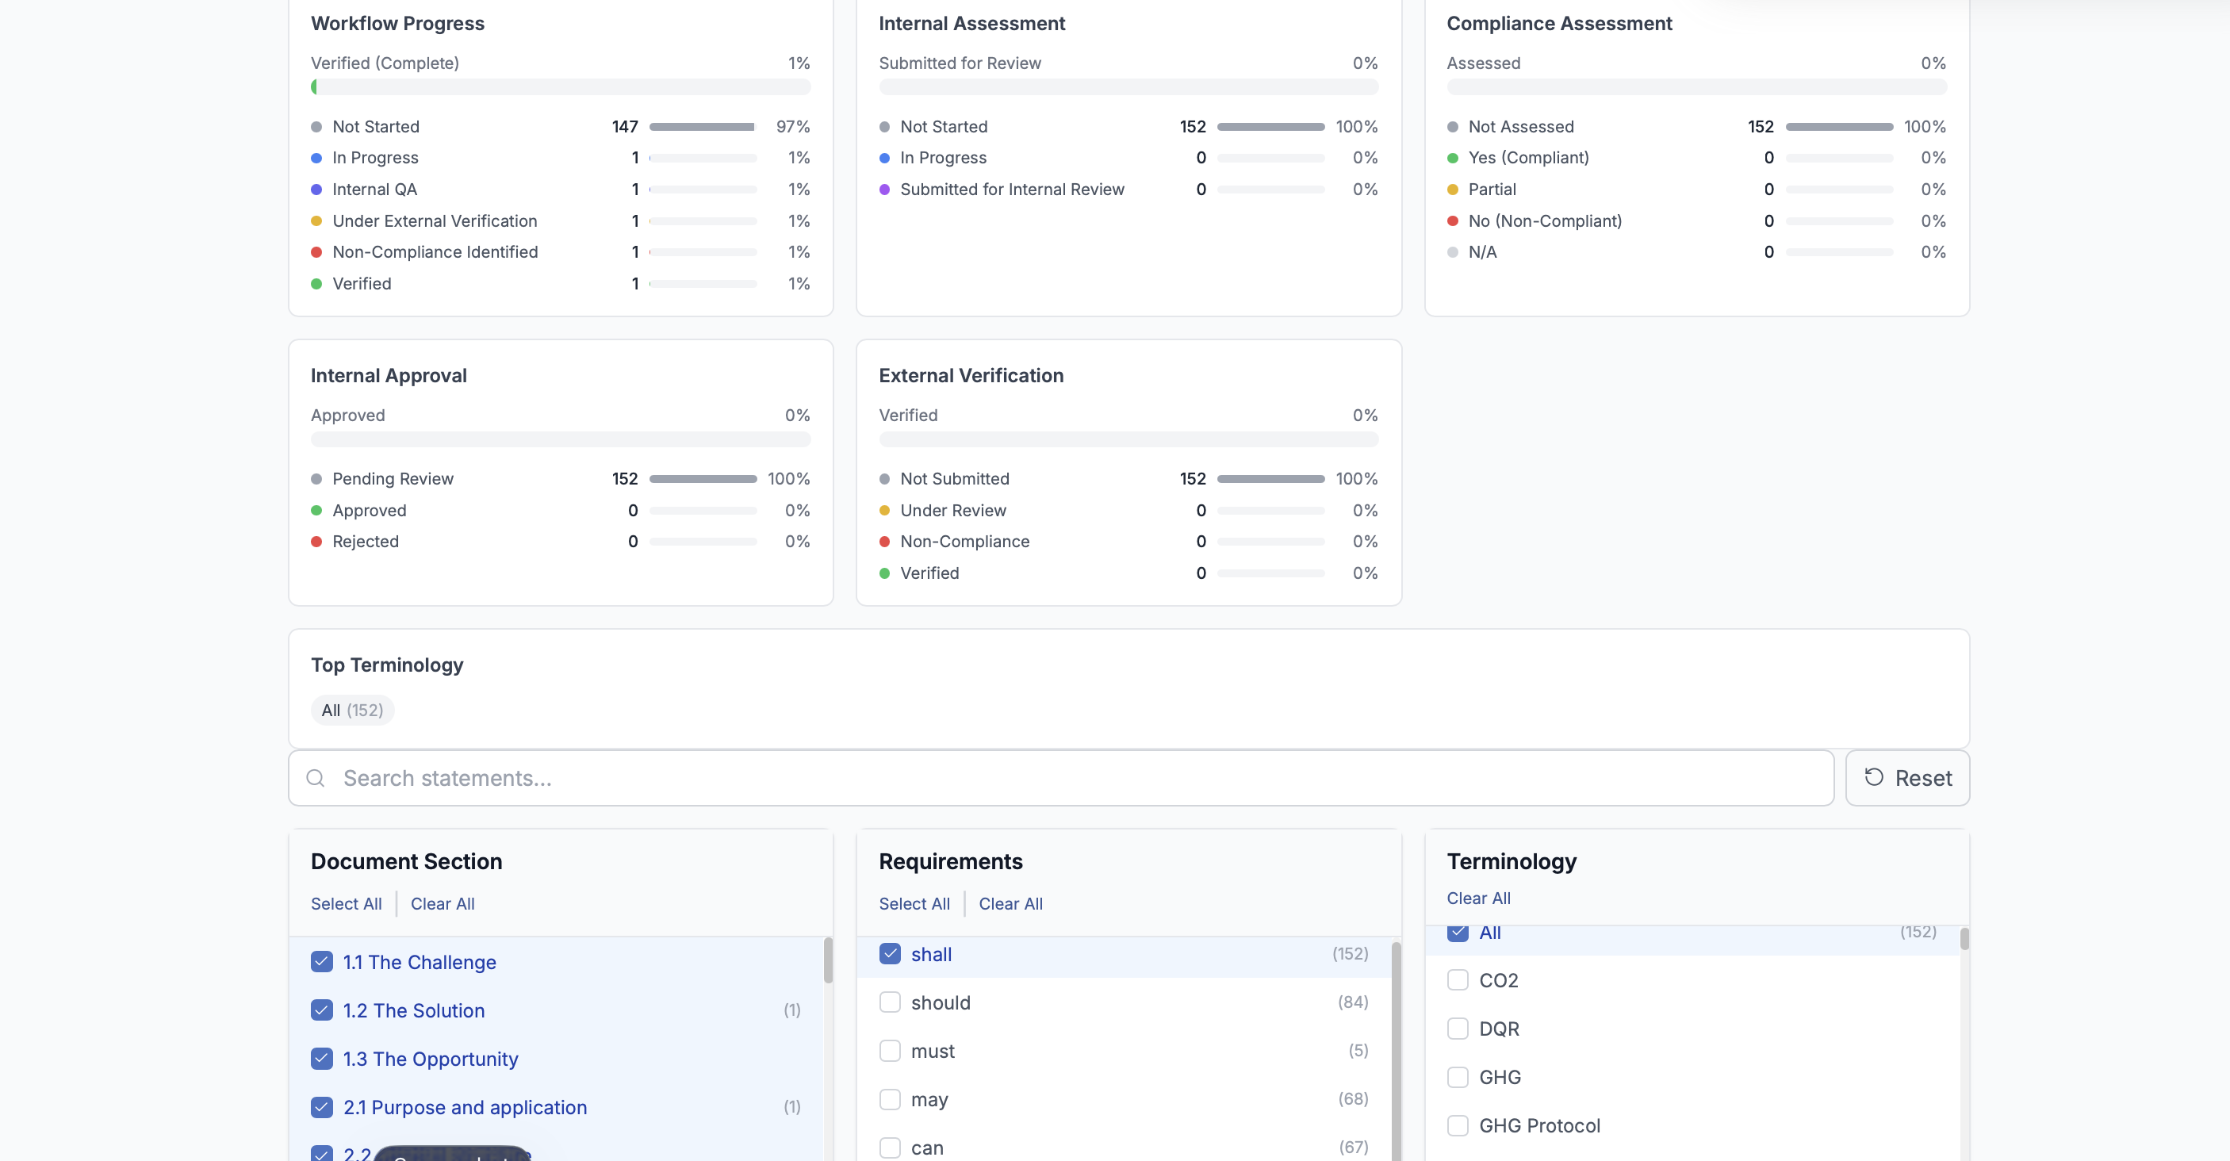Uncheck the All terminology checkbox

(1458, 933)
